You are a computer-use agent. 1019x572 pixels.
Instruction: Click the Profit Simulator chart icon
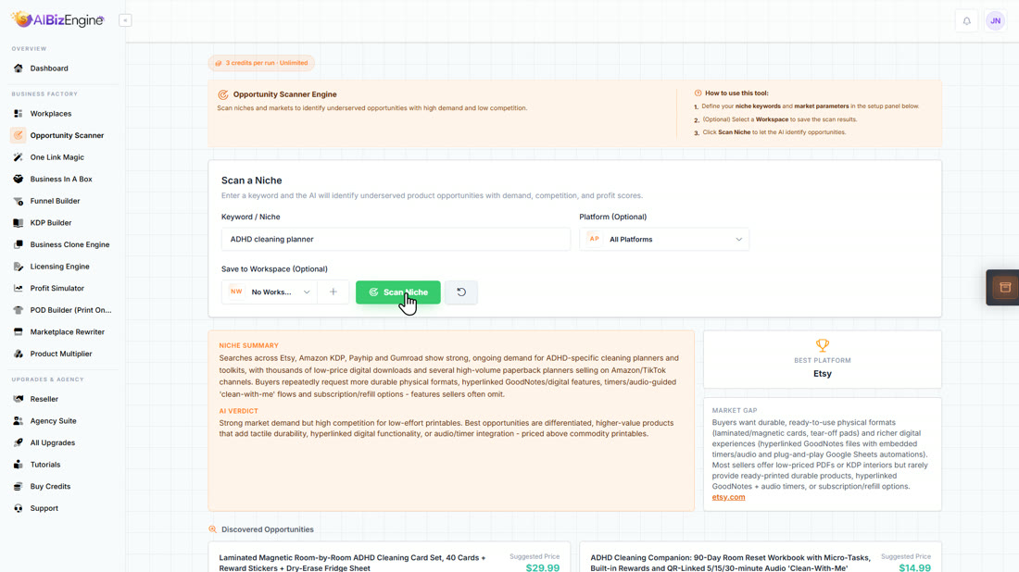pos(19,288)
